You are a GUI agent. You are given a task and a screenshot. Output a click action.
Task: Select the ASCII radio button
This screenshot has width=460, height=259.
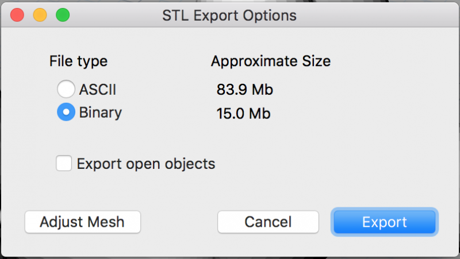(x=66, y=90)
